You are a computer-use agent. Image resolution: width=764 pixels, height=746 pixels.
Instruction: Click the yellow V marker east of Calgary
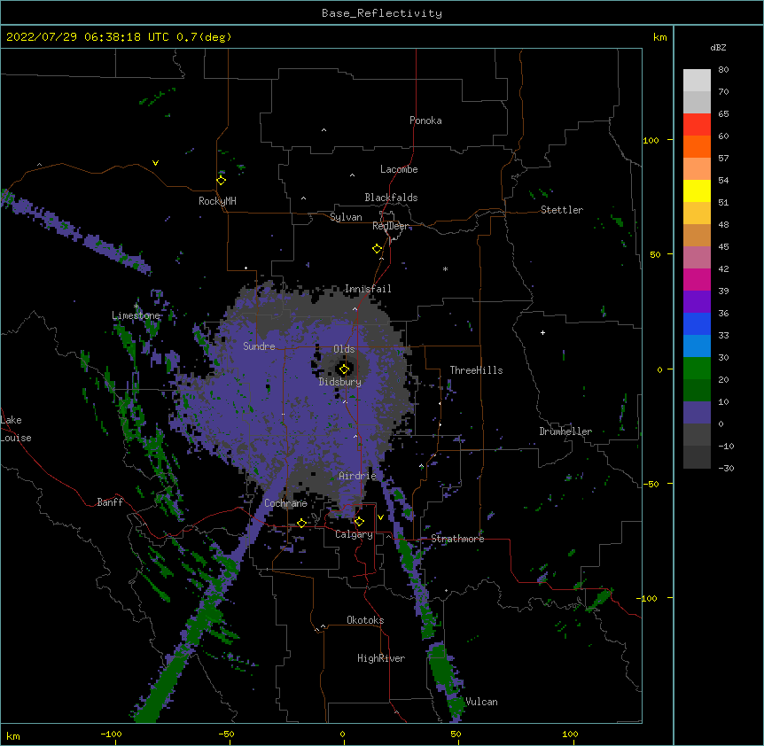(x=380, y=517)
